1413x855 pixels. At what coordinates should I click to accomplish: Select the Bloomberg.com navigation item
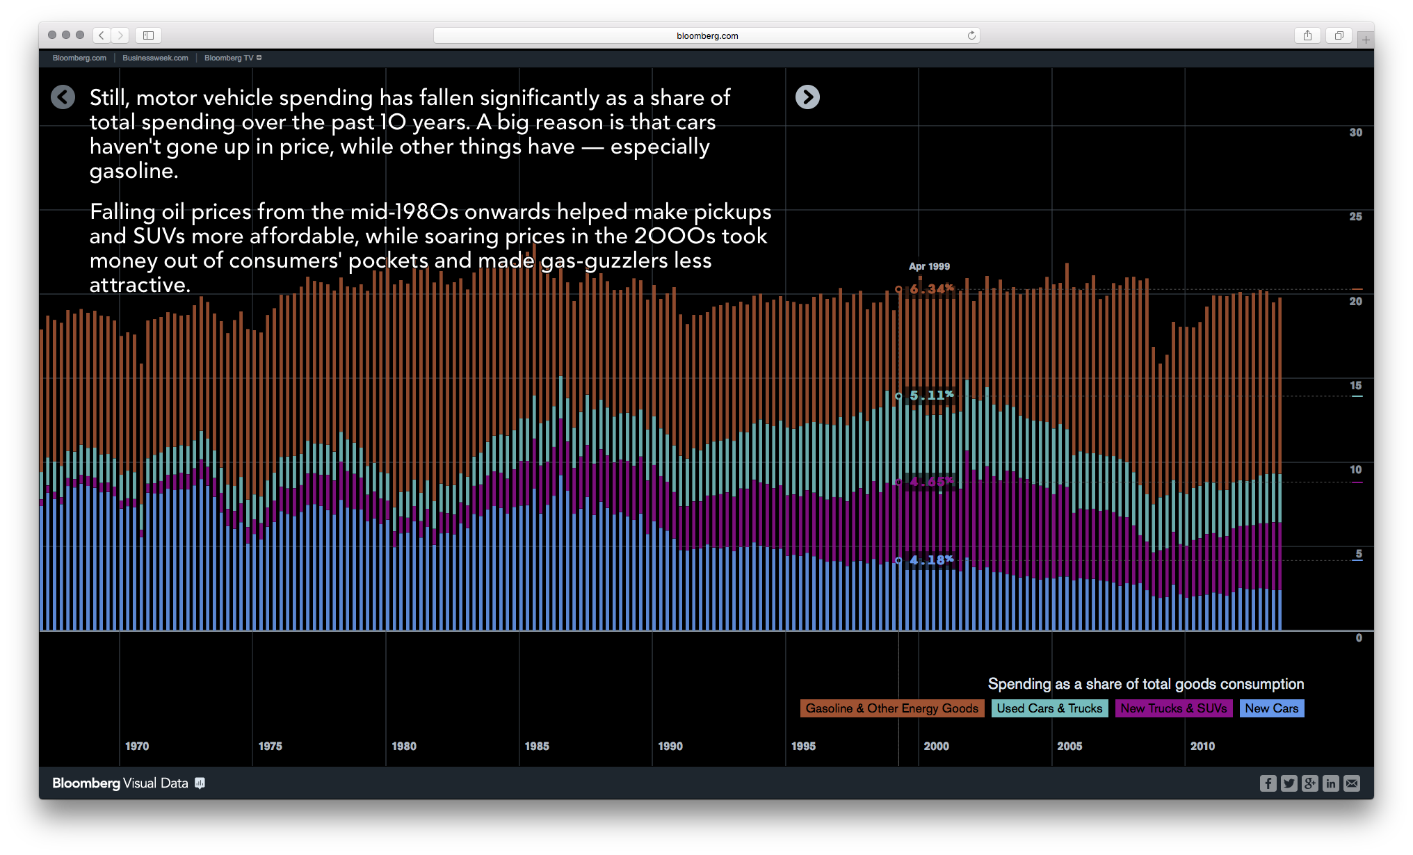78,58
